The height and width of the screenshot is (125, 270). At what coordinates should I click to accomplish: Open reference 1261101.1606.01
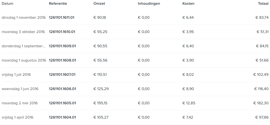tap(62, 89)
